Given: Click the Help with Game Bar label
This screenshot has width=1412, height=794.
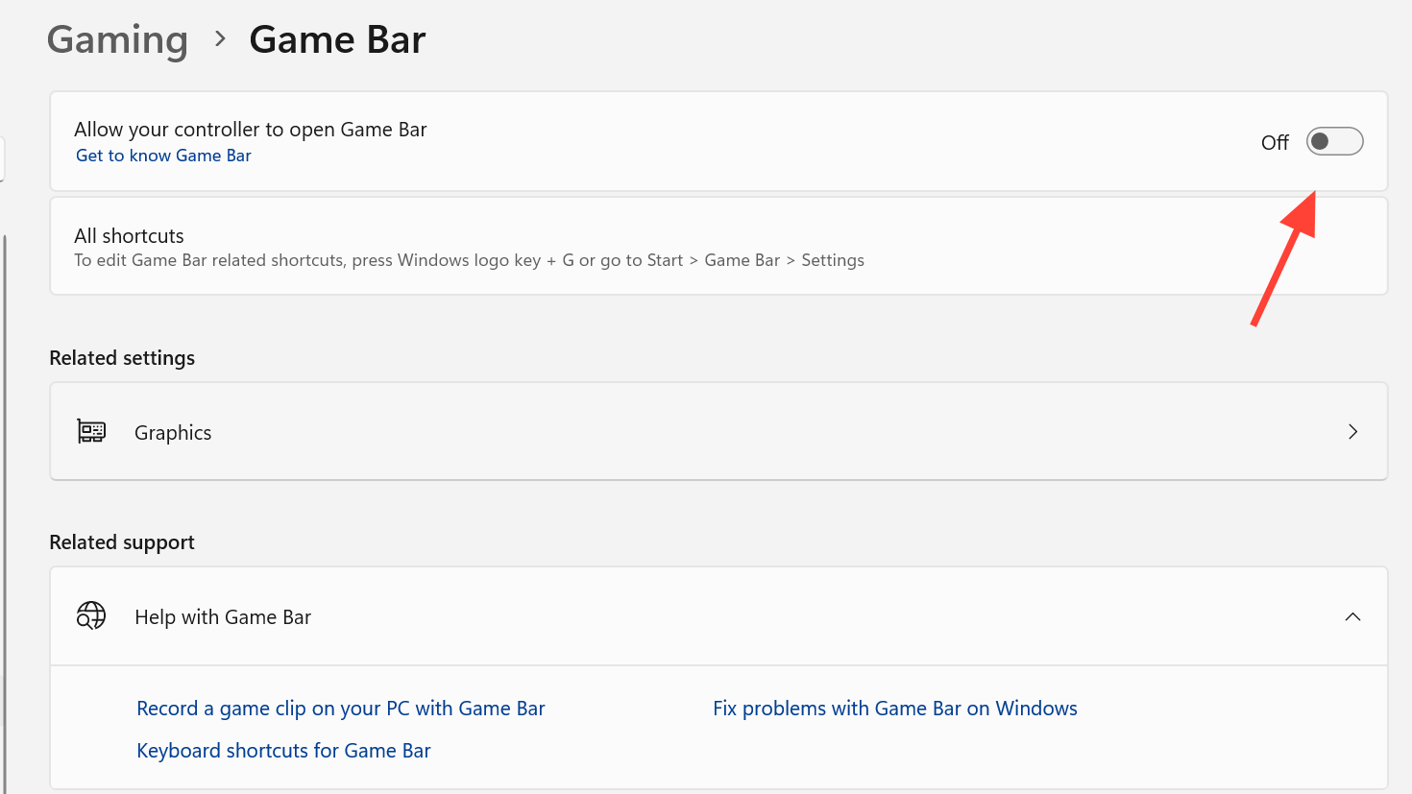Looking at the screenshot, I should point(223,617).
